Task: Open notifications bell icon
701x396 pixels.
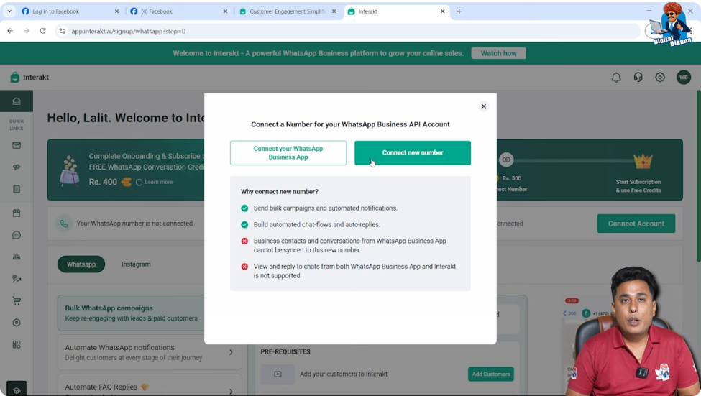Action: [x=616, y=78]
